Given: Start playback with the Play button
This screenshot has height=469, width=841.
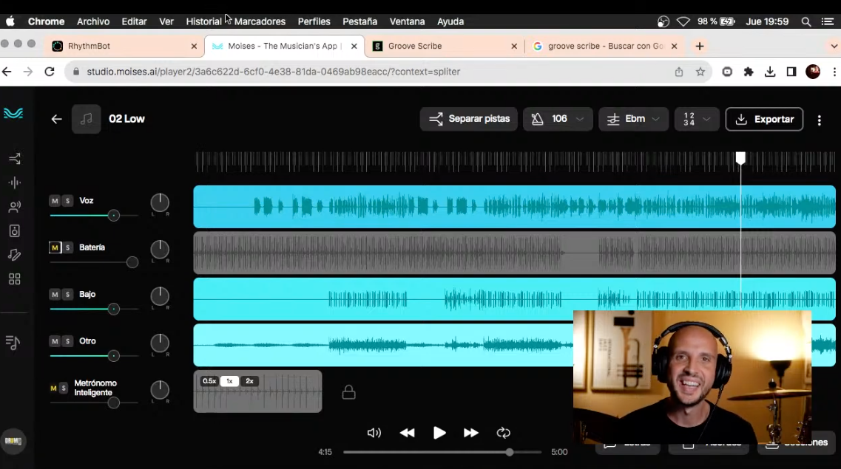Looking at the screenshot, I should [x=439, y=433].
